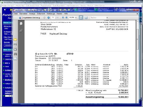Open Fenster menu in ForstOffice window
This screenshot has width=143, height=107.
90,6
